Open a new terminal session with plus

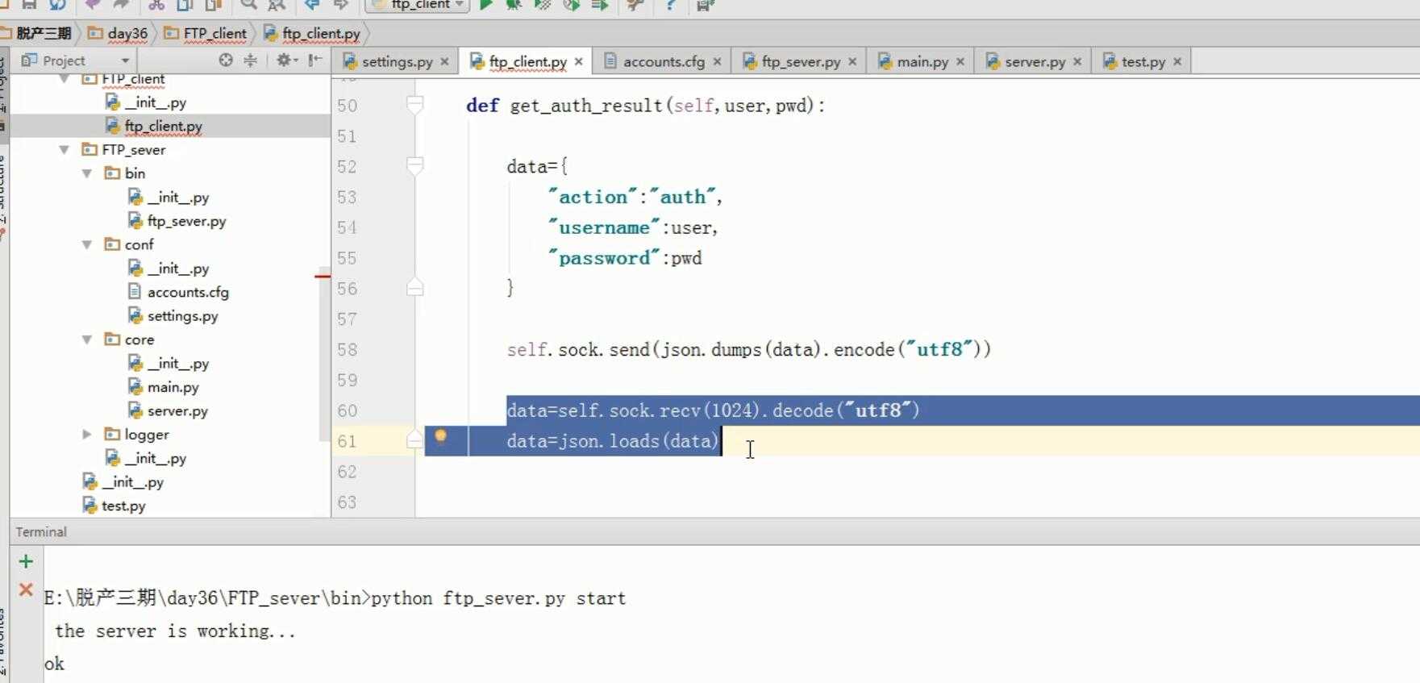pyautogui.click(x=26, y=561)
